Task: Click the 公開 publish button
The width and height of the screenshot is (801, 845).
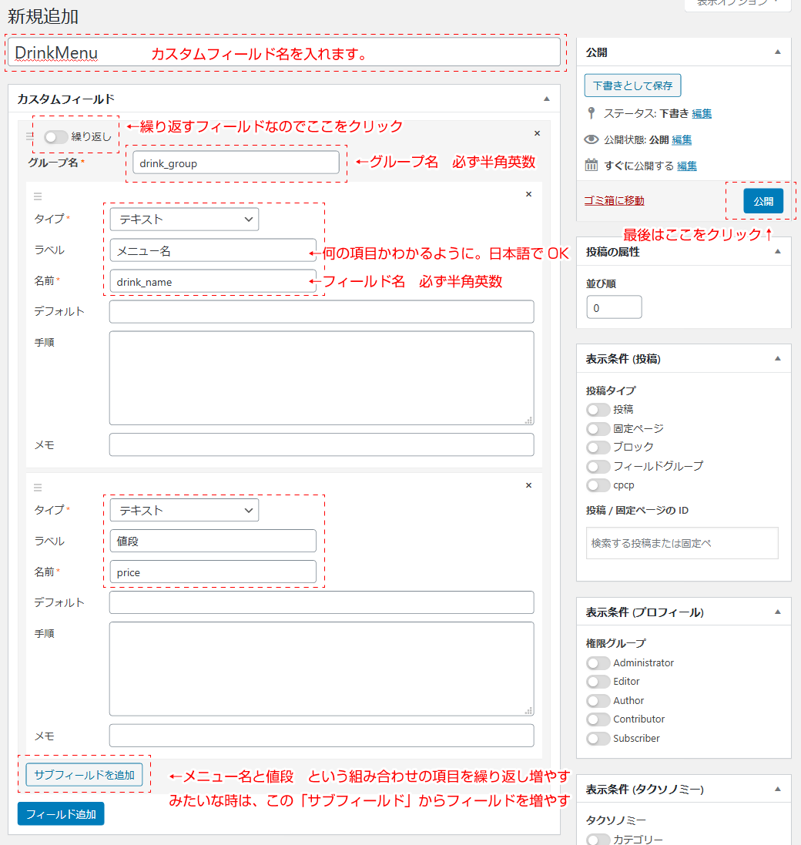Action: (763, 200)
